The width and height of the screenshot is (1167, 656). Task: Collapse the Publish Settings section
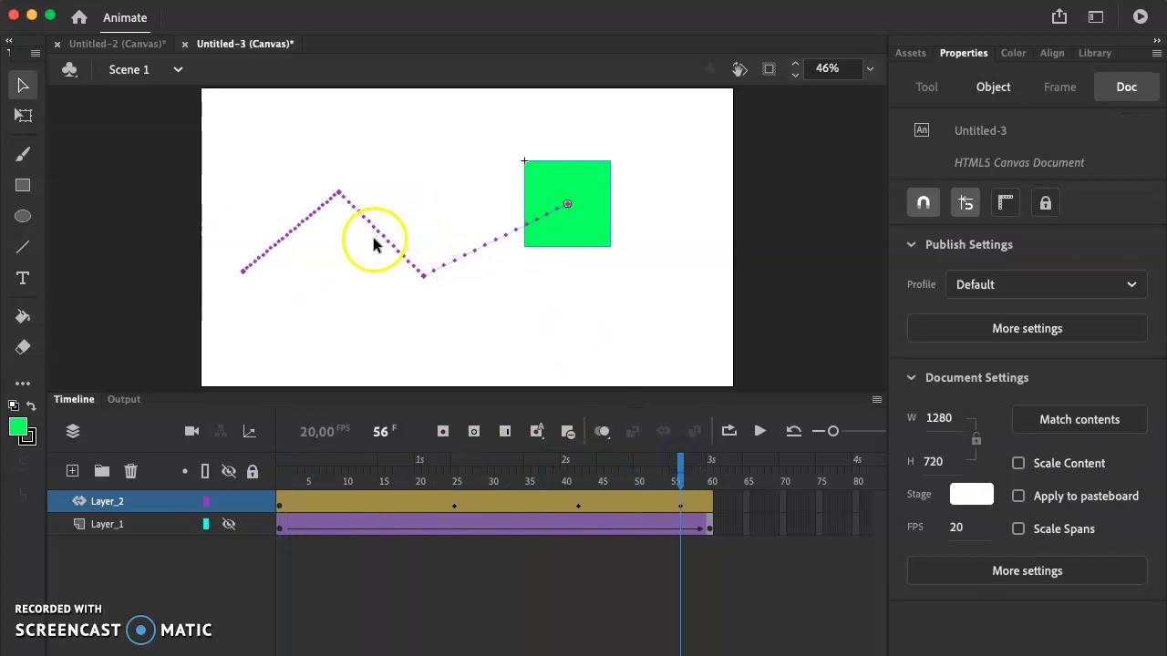[911, 244]
